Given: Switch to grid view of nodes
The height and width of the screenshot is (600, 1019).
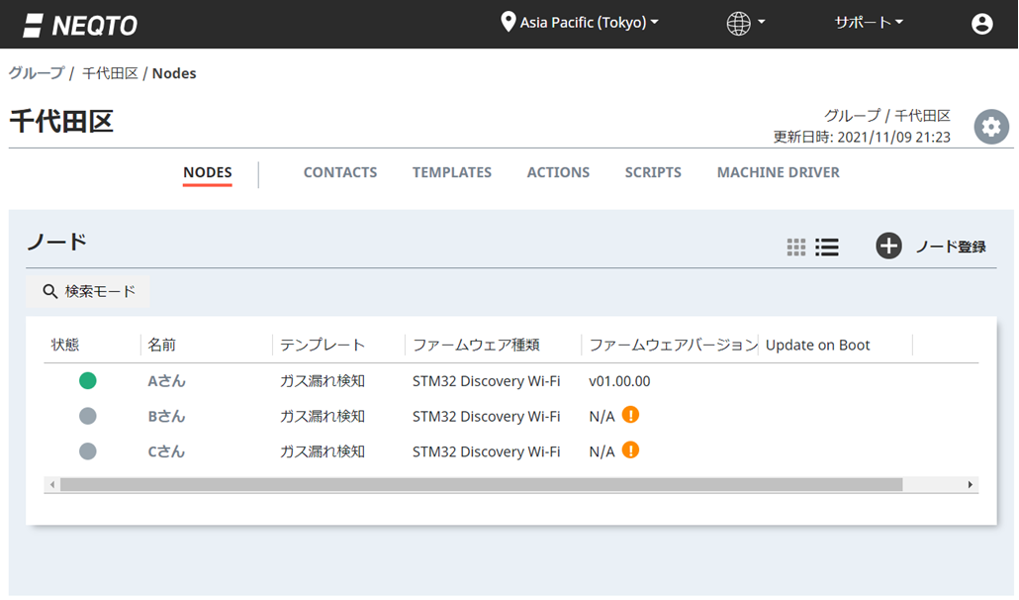Looking at the screenshot, I should point(796,248).
